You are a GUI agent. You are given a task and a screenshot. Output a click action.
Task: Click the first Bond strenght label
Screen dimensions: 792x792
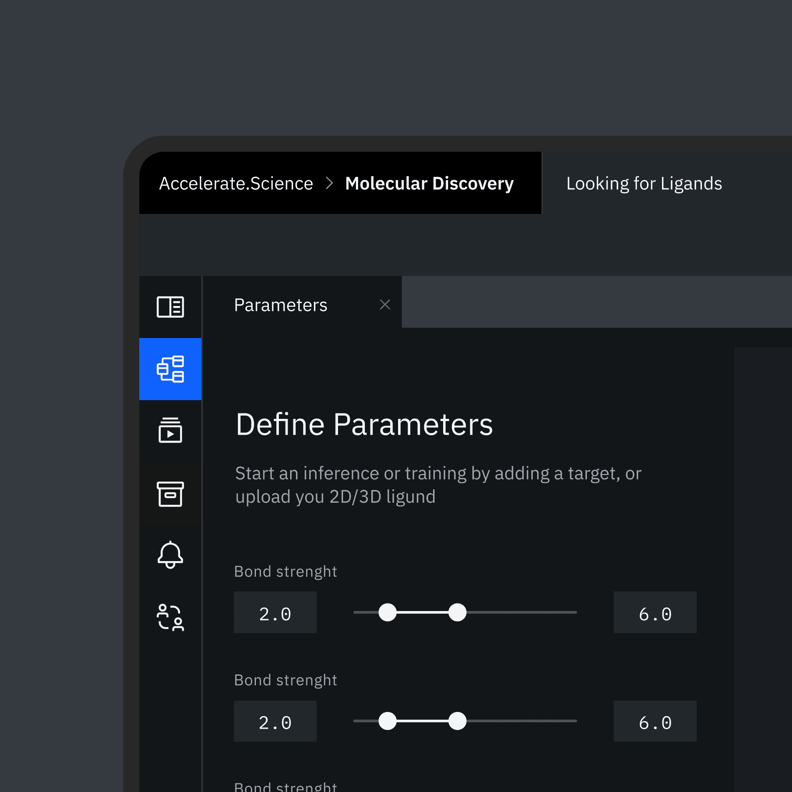pyautogui.click(x=286, y=571)
